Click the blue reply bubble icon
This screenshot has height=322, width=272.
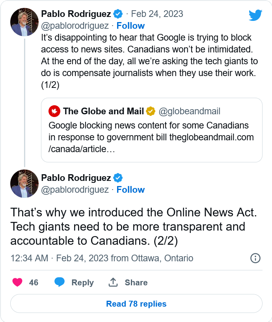pos(60,282)
